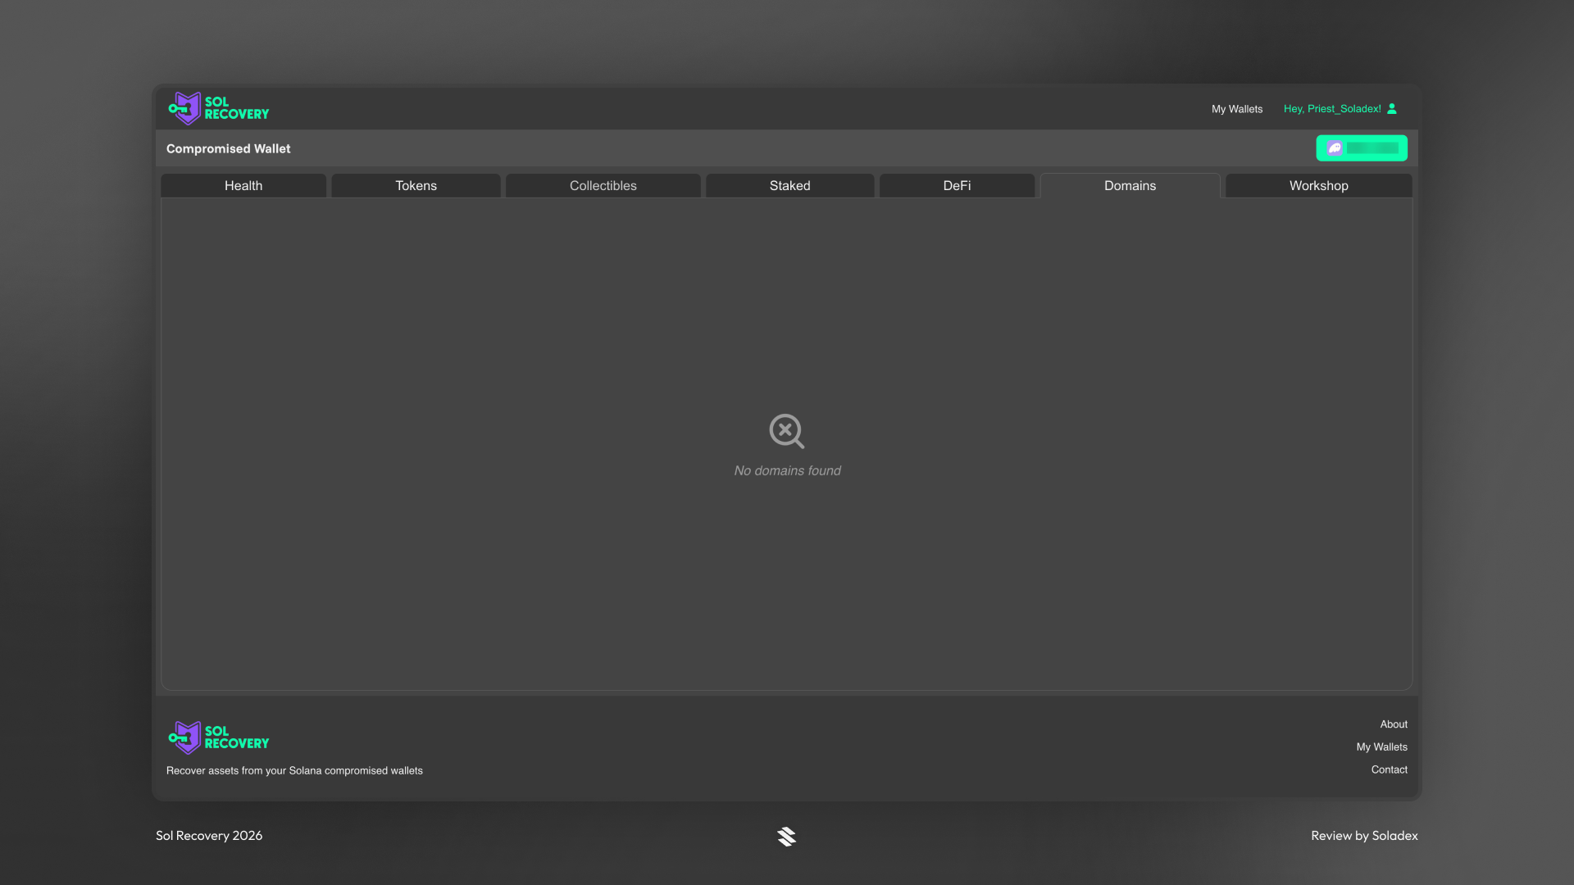Open the About page from the footer
Viewport: 1574px width, 885px height.
pyautogui.click(x=1394, y=724)
